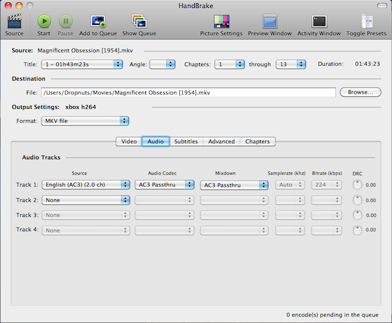The height and width of the screenshot is (323, 392).
Task: Click source name Magnificent Obsession [1954].mkv
Action: (85, 51)
